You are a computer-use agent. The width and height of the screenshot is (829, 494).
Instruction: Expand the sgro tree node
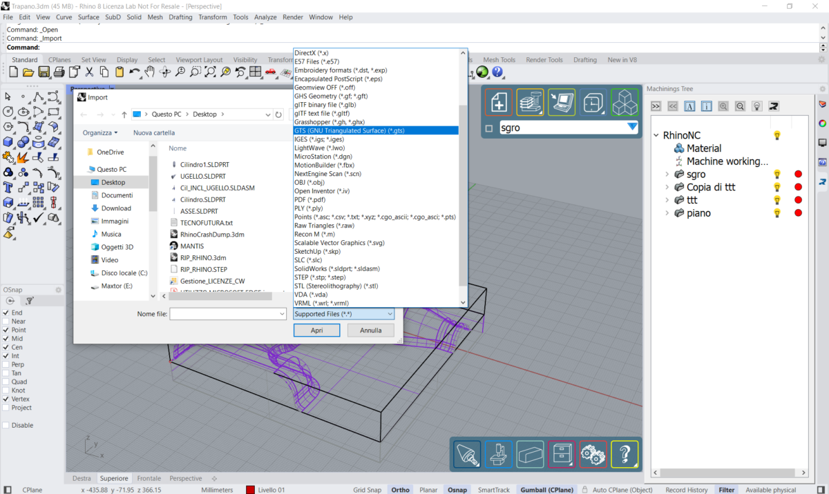click(667, 175)
